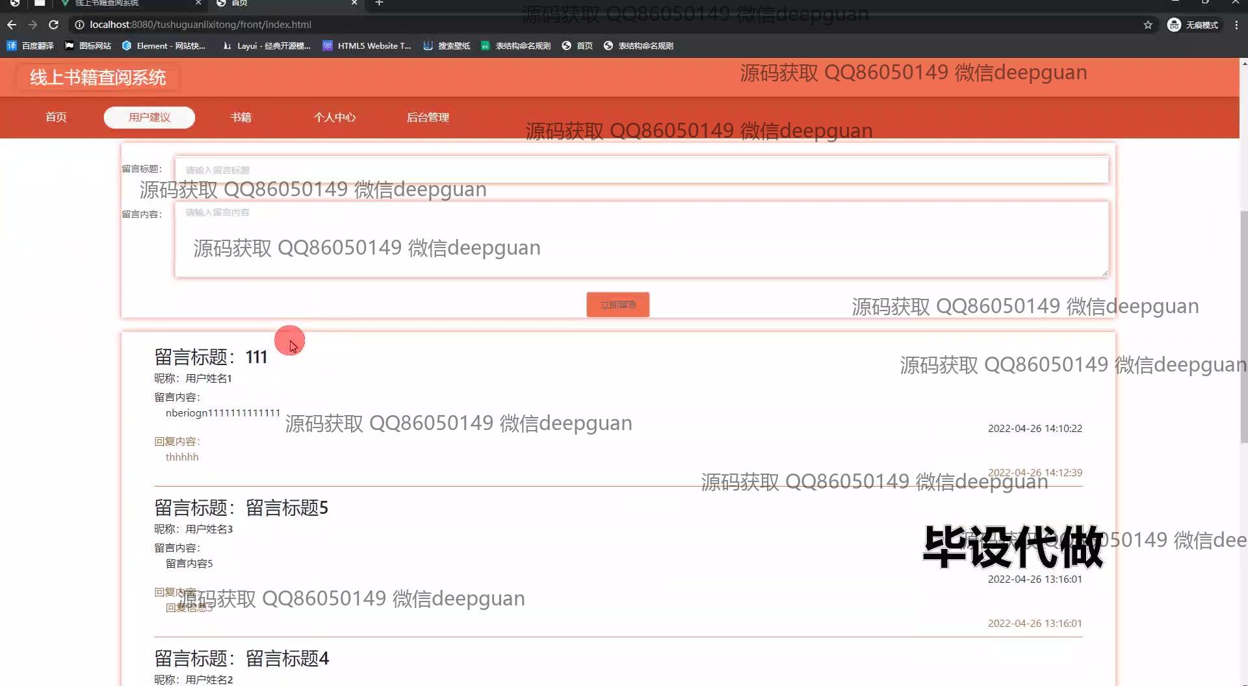
Task: Click inside the 留言内容 textarea
Action: pyautogui.click(x=641, y=239)
